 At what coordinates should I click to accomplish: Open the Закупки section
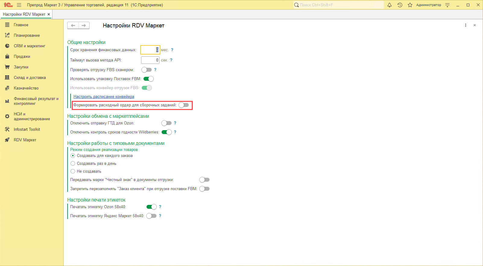(32, 67)
